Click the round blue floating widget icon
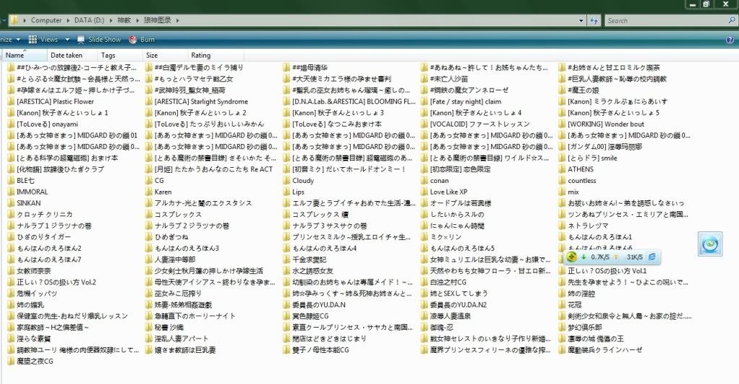Image resolution: width=739 pixels, height=384 pixels. [x=710, y=244]
